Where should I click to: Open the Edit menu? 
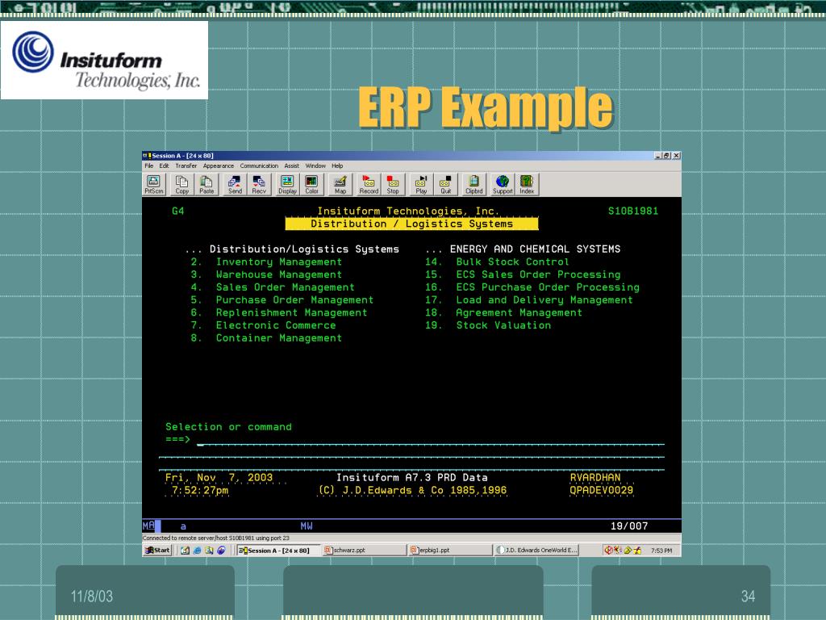tap(165, 165)
